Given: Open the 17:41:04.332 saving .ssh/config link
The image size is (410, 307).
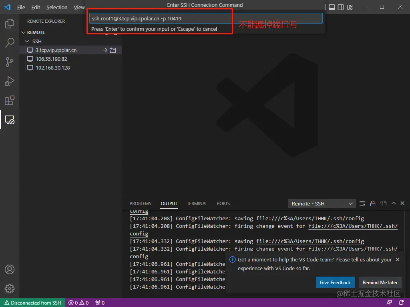Looking at the screenshot, I should click(x=310, y=241).
